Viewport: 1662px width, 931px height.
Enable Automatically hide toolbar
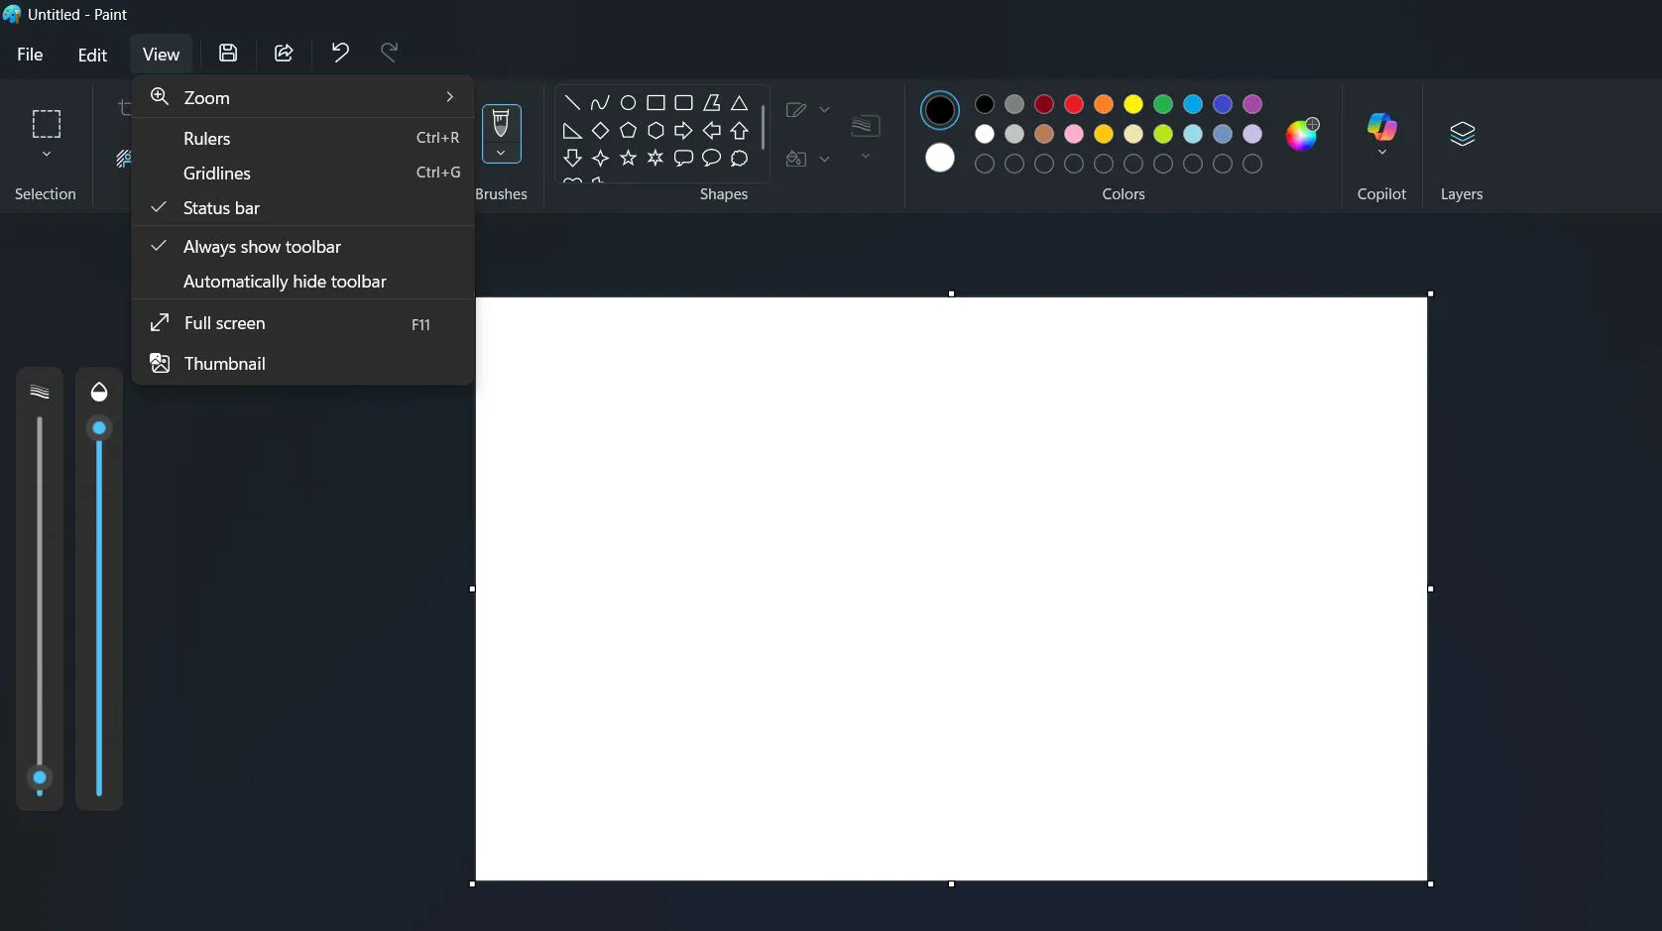coord(284,282)
